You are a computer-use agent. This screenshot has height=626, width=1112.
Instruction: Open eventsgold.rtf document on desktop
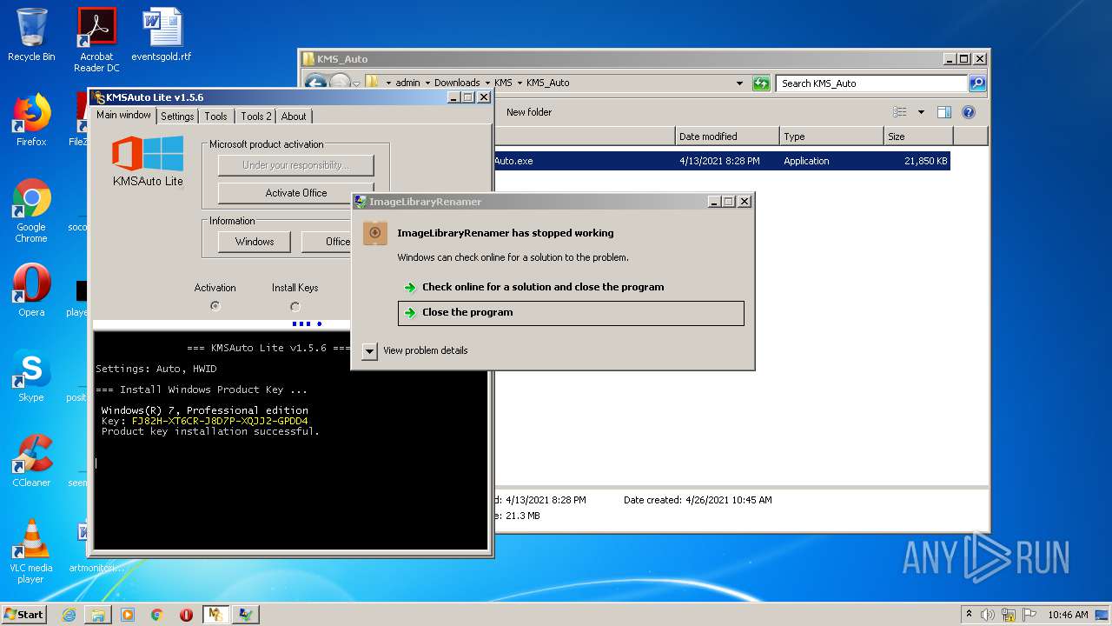pyautogui.click(x=162, y=35)
